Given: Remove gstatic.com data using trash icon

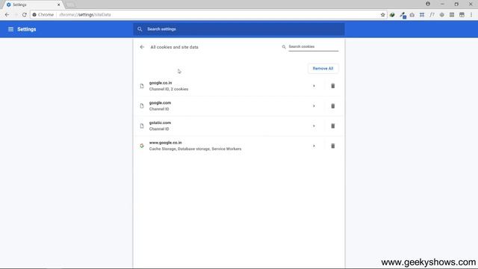Looking at the screenshot, I should click(x=333, y=126).
